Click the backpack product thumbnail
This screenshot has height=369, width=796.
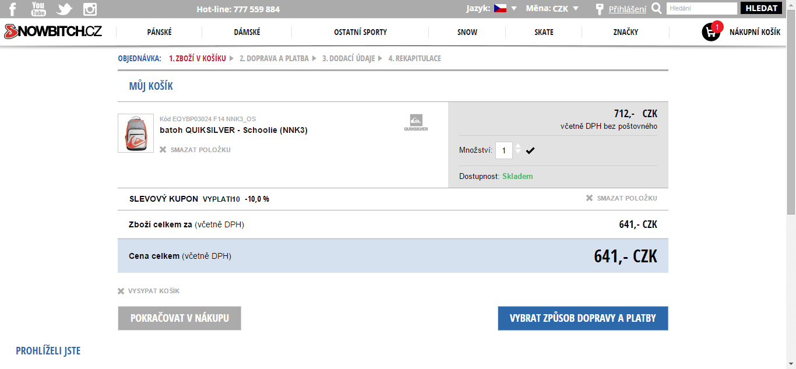136,133
